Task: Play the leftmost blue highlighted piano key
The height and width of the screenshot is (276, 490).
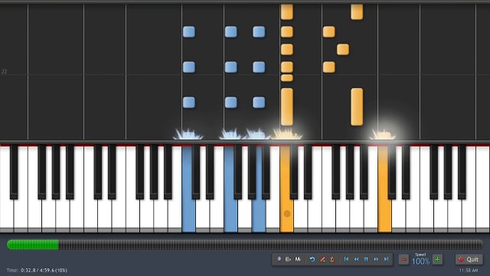Action: tap(189, 213)
